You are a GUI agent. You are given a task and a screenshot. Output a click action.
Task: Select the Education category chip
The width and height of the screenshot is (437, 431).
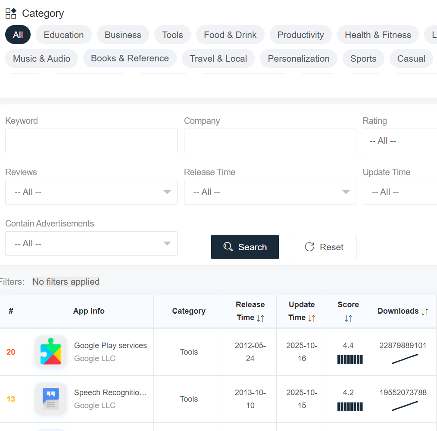point(63,35)
